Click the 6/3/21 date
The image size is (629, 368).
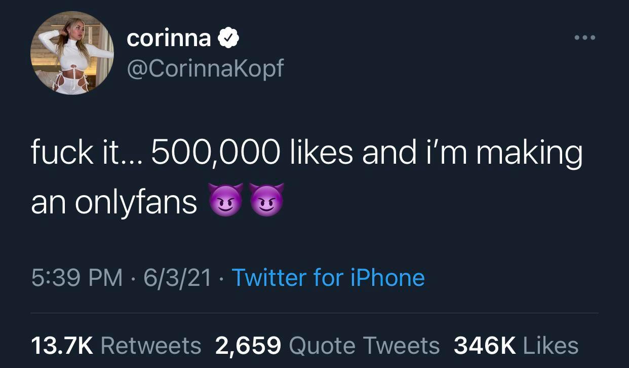pos(177,278)
